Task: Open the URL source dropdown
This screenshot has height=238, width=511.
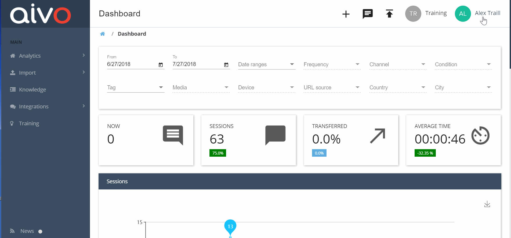Action: tap(332, 87)
